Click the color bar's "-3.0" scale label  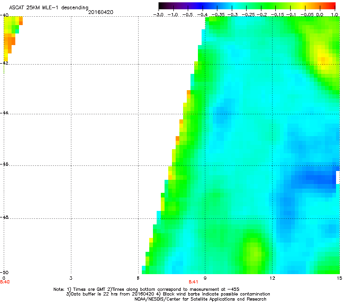[159, 15]
